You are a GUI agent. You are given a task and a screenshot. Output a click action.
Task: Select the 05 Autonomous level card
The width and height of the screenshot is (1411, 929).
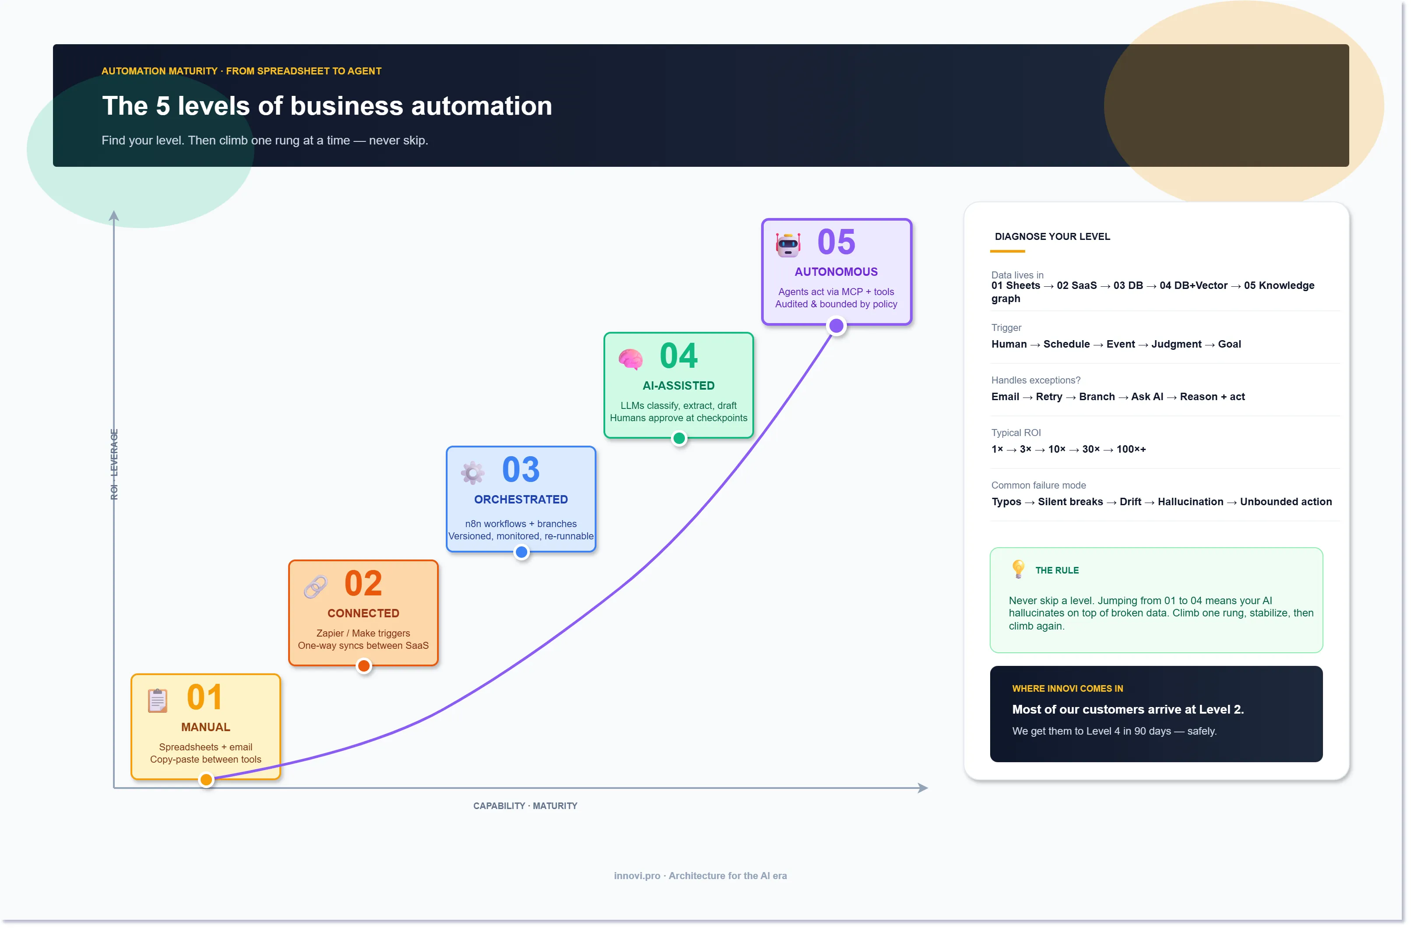click(x=836, y=272)
